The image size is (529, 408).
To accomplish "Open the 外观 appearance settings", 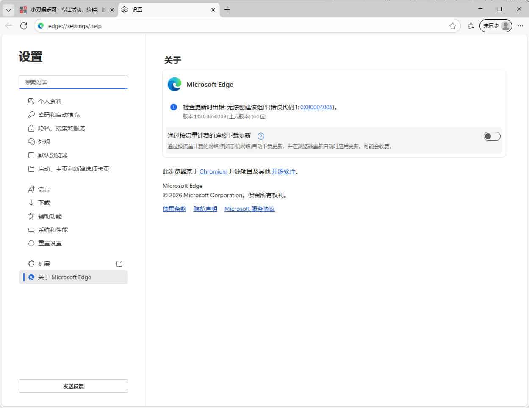I will 44,141.
